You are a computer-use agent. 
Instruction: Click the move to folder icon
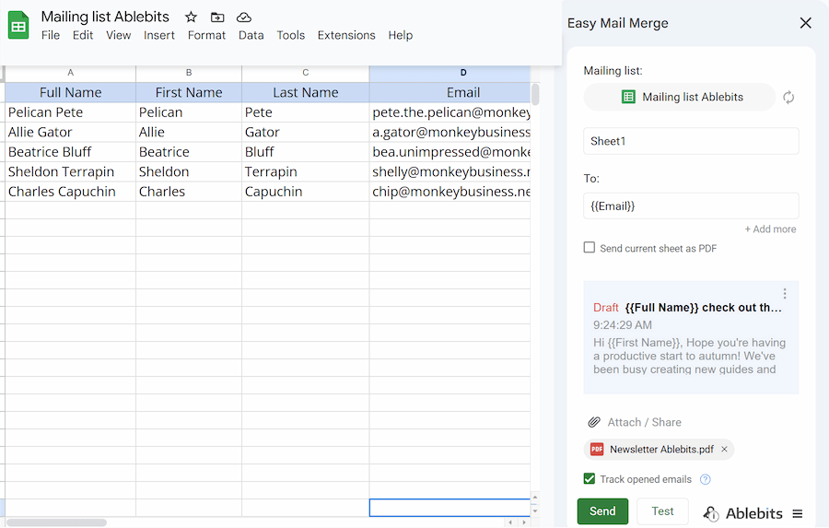pos(217,18)
